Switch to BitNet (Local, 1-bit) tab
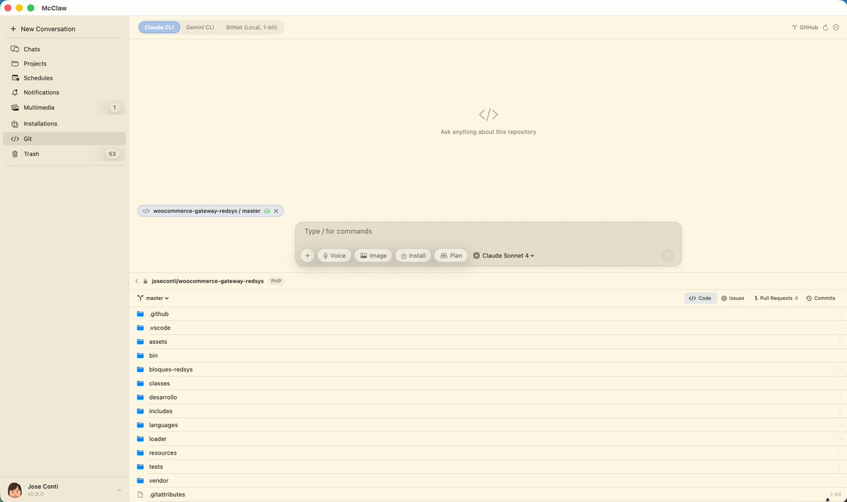Image resolution: width=847 pixels, height=502 pixels. click(252, 28)
